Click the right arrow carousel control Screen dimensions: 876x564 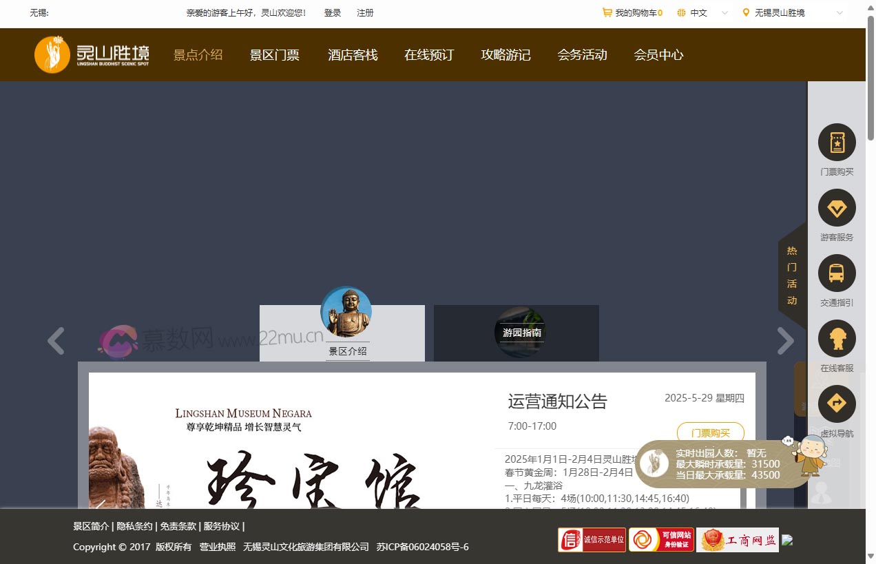tap(786, 341)
